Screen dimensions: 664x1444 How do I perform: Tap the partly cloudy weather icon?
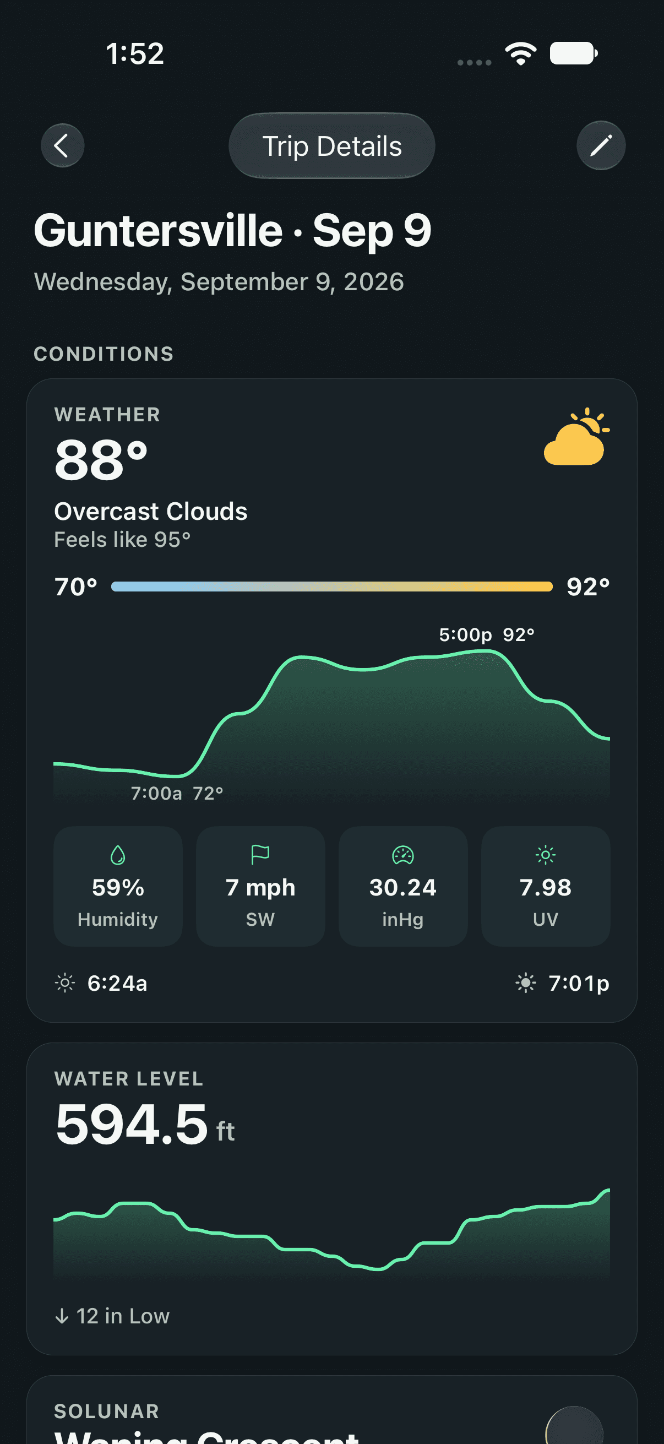pos(576,437)
